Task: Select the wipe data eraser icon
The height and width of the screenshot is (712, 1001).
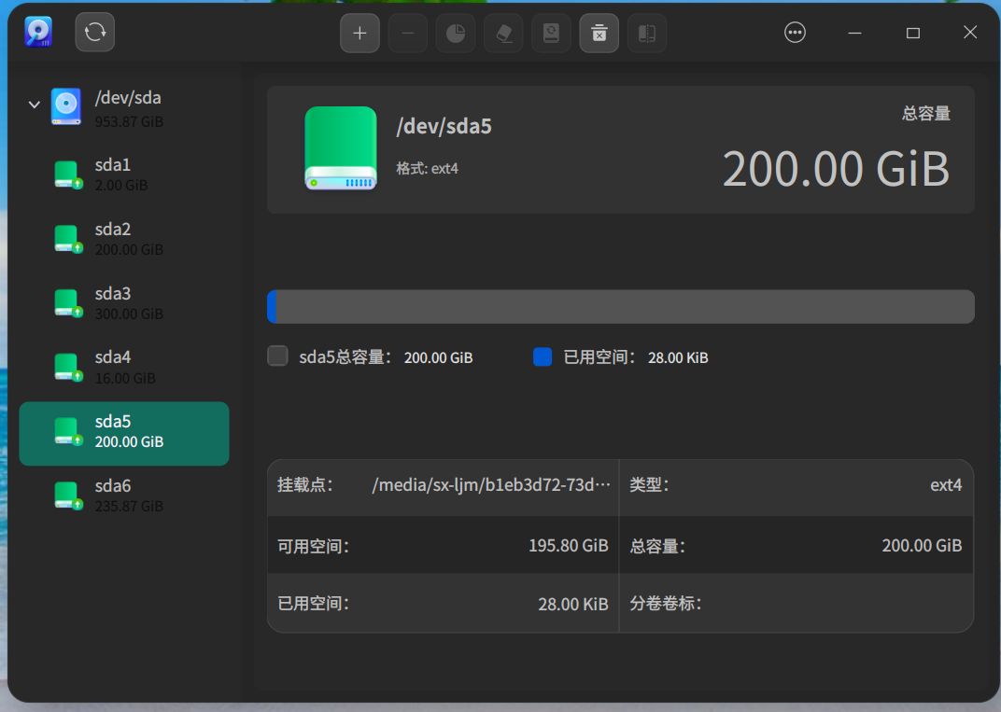Action: (x=502, y=32)
